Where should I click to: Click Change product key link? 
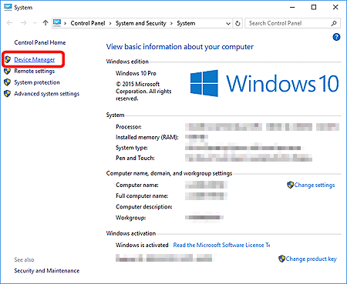(x=312, y=259)
